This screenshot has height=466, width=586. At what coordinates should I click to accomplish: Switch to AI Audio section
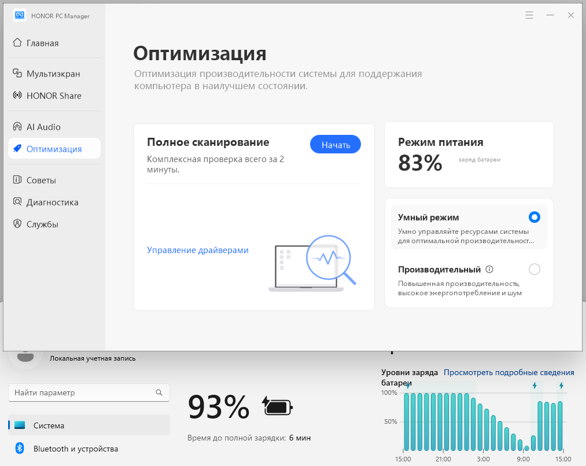[54, 127]
